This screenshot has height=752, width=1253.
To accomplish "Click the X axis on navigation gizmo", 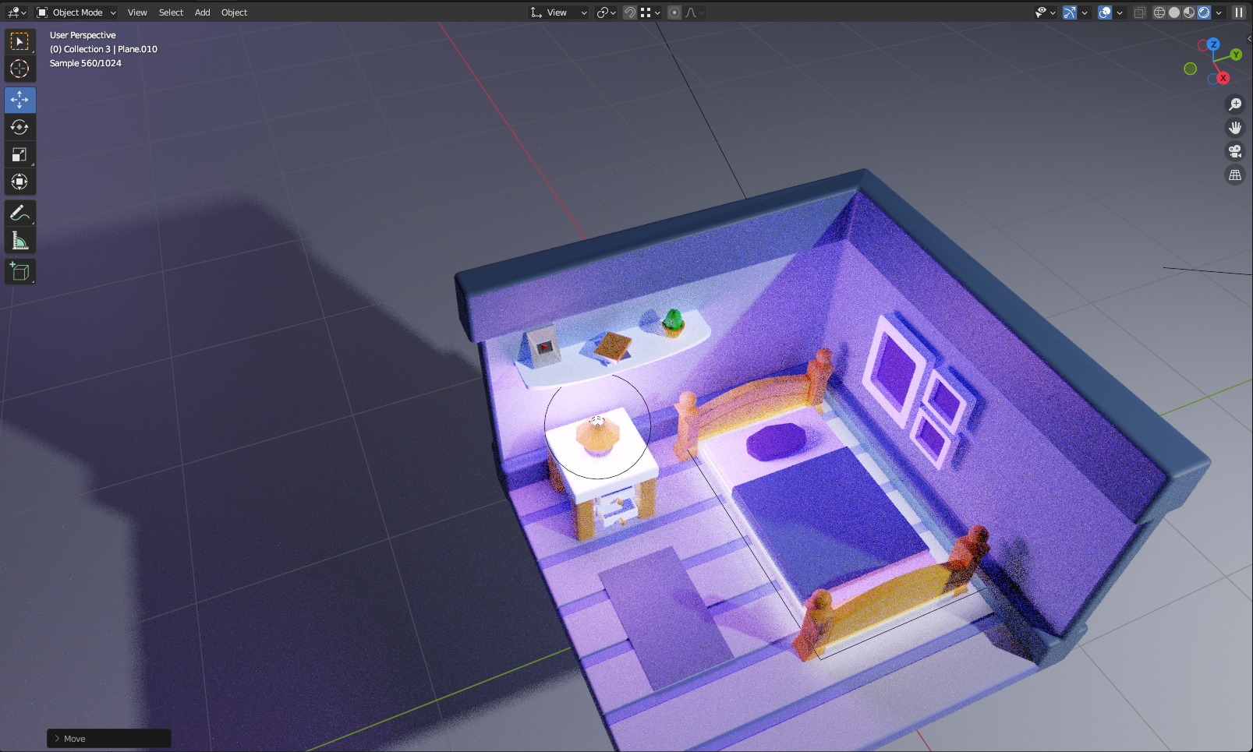I will coord(1223,78).
